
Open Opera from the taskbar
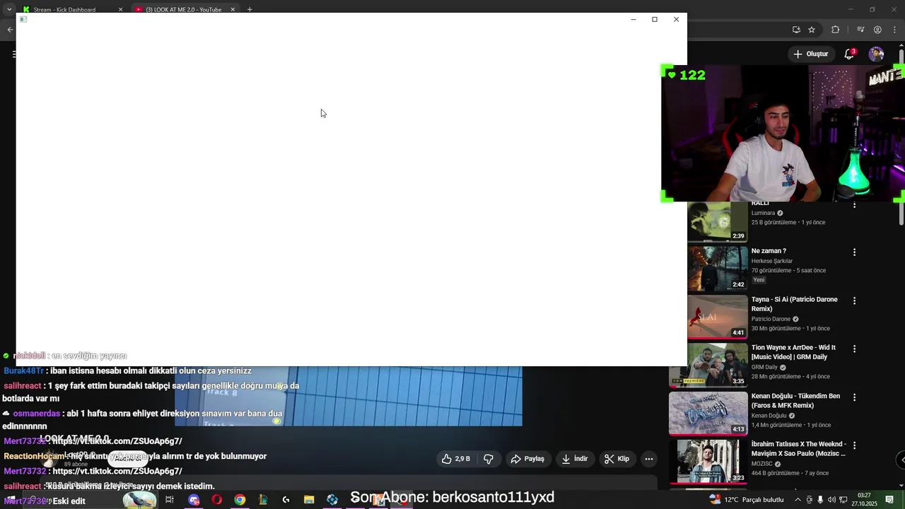216,500
